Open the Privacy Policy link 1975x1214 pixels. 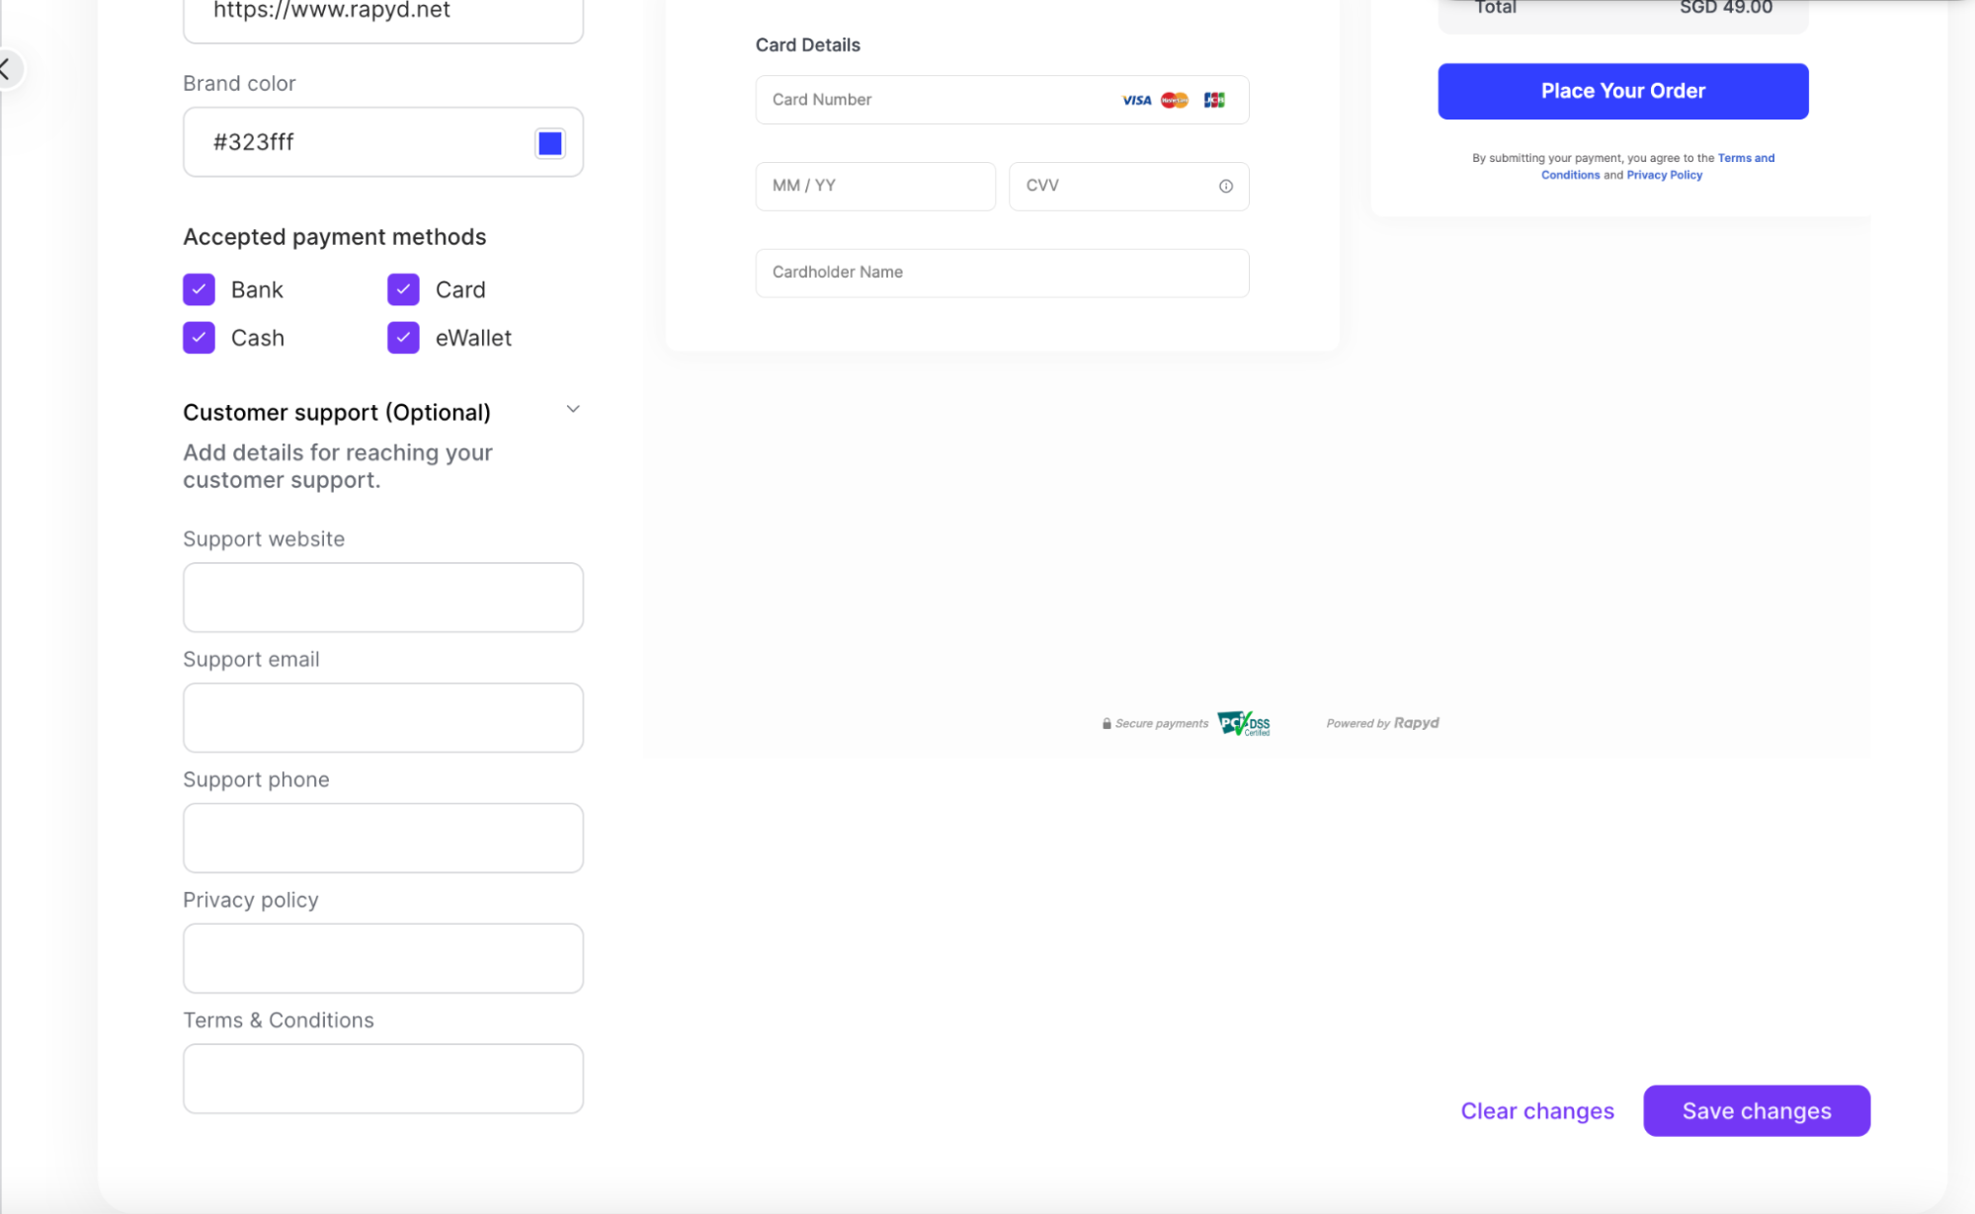1664,175
